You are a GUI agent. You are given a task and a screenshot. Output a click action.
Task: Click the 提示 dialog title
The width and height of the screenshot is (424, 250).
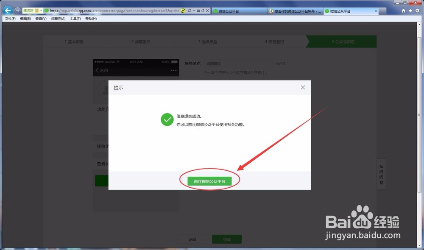tap(118, 88)
